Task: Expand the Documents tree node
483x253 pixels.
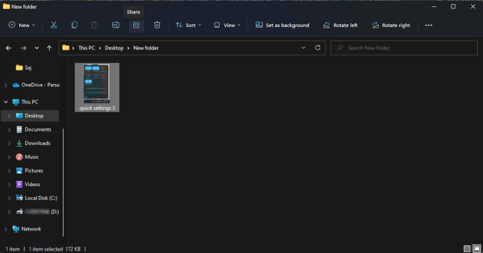Action: [x=9, y=130]
